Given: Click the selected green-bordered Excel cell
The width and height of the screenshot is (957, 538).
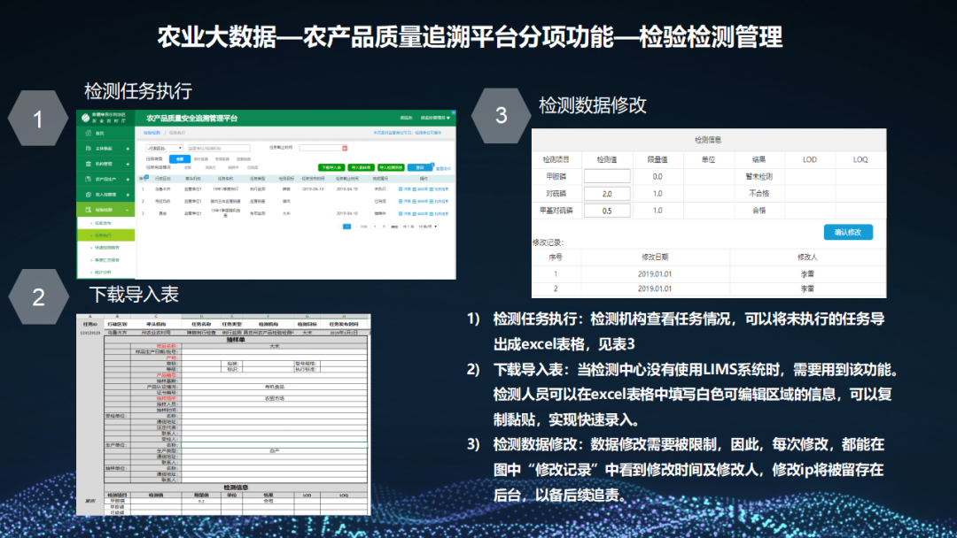Looking at the screenshot, I should tap(274, 445).
